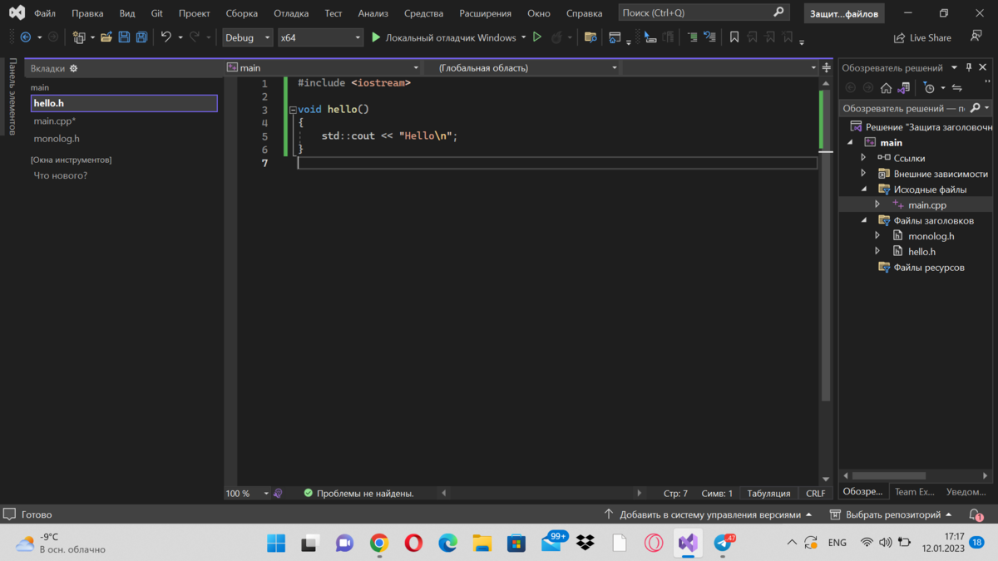Screen dimensions: 998x561
Task: Click the magnifier icon in the top search box
Action: [x=778, y=12]
